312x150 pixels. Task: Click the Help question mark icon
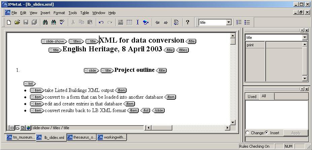(x=187, y=22)
